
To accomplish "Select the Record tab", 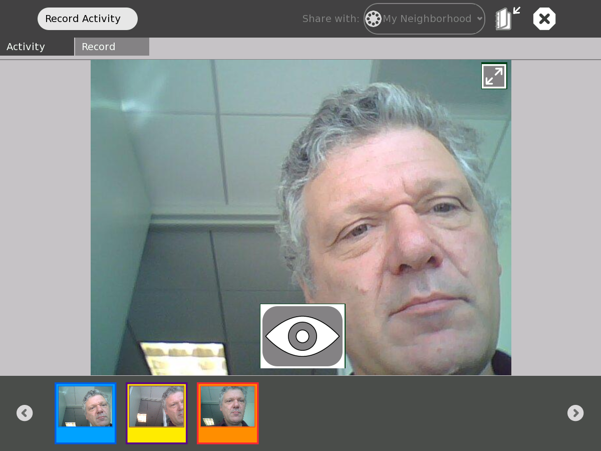I will (x=112, y=47).
